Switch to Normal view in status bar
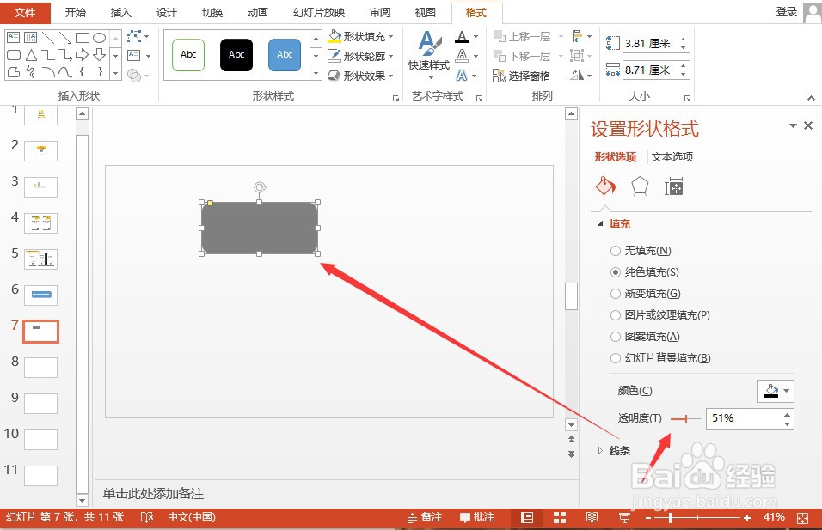The height and width of the screenshot is (530, 822). [527, 517]
